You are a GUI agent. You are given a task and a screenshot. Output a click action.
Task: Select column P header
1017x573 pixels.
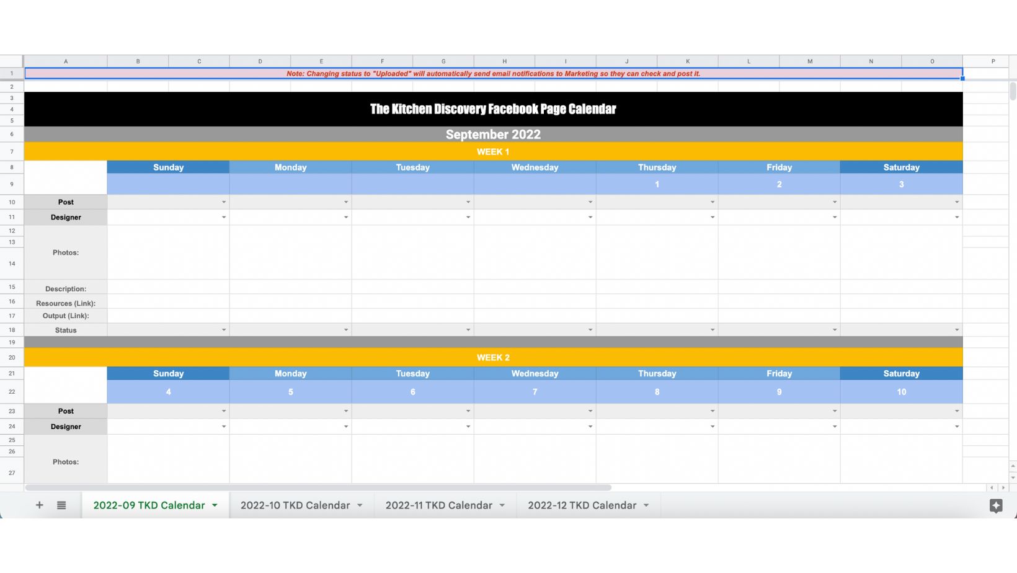[x=993, y=61]
